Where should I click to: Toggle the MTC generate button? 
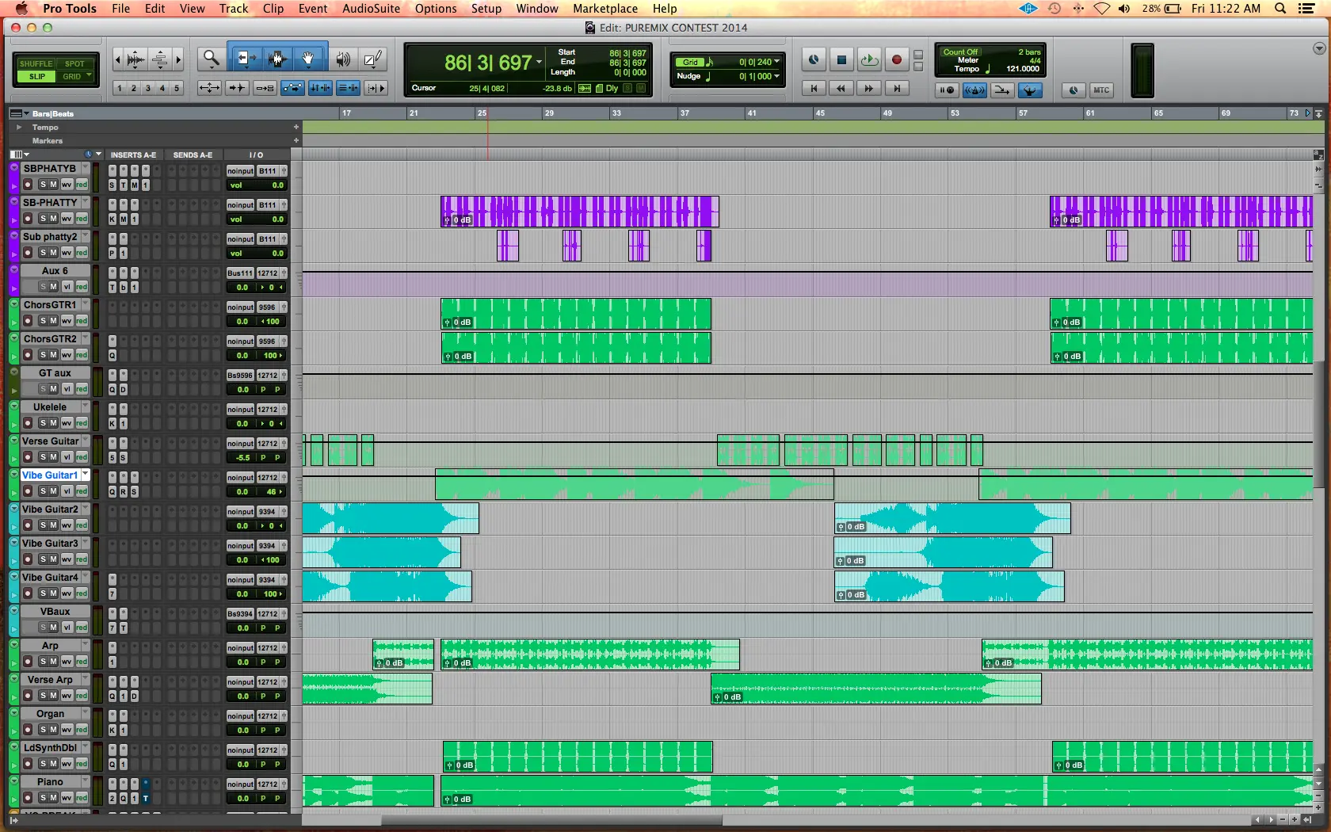[x=1101, y=90]
